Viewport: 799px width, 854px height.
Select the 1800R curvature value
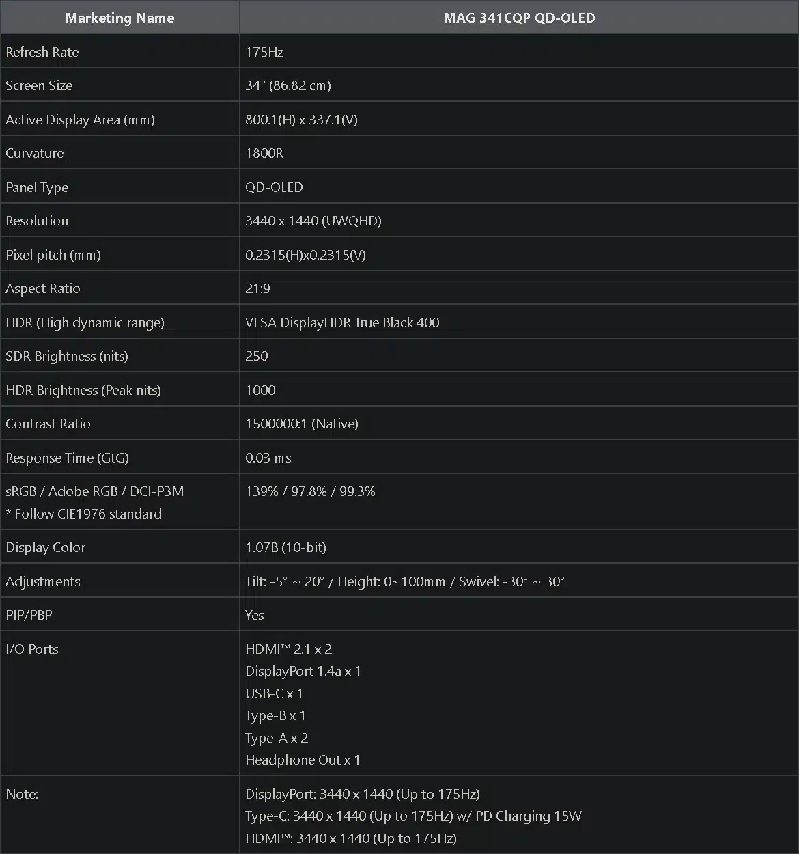(x=264, y=153)
